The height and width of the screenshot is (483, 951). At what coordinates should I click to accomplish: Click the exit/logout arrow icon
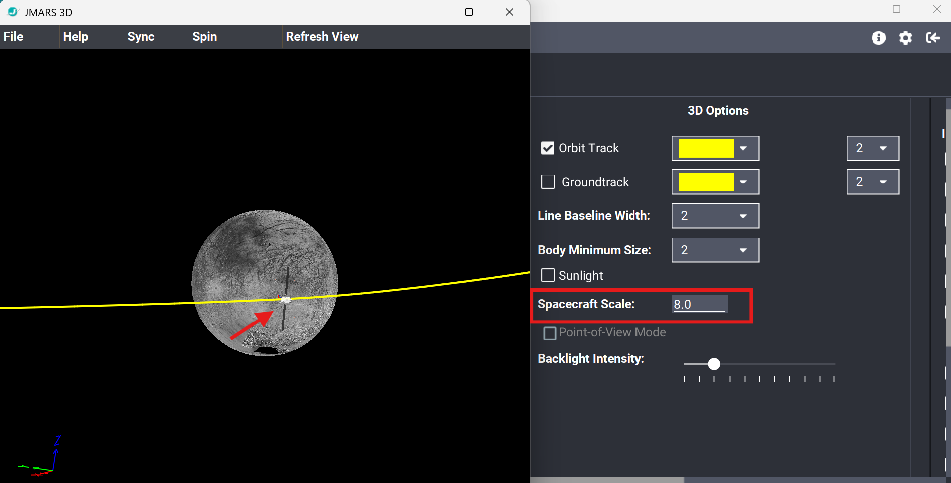(933, 38)
